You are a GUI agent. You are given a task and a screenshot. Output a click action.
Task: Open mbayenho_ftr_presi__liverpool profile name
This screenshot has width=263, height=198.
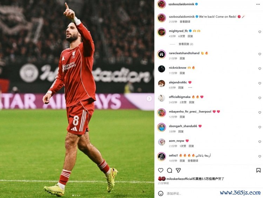click(190, 111)
